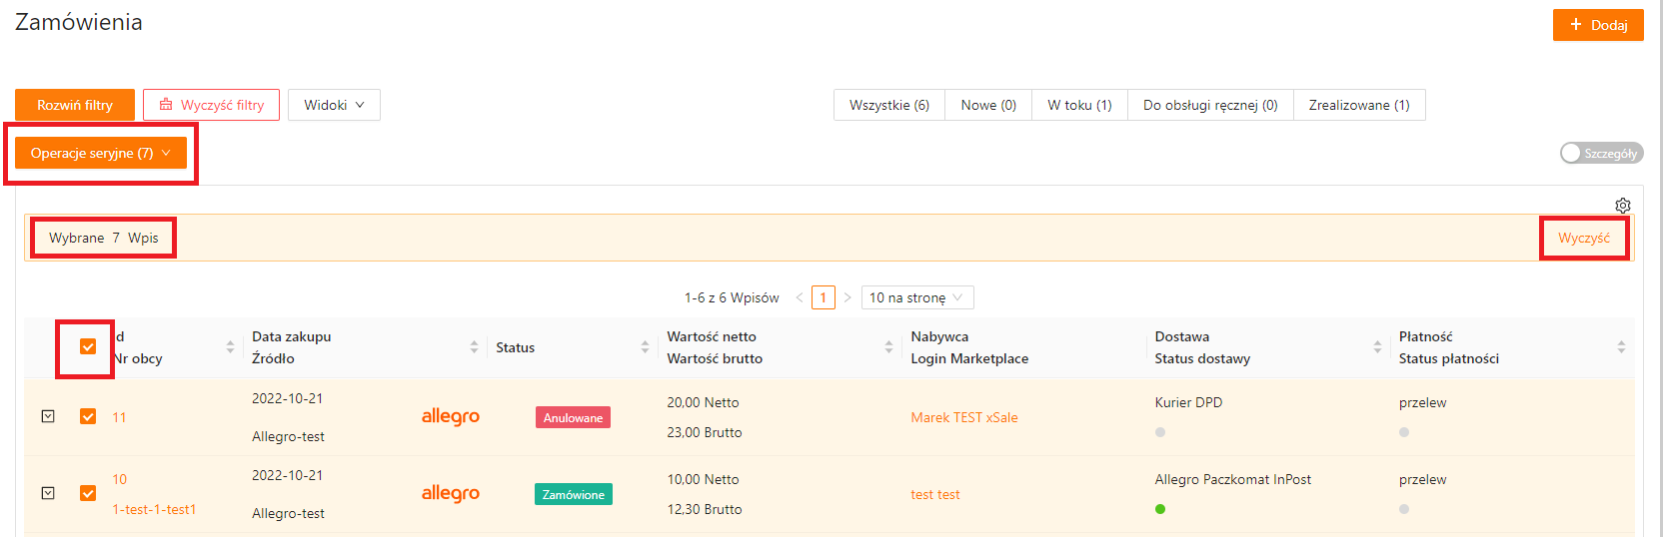Open Operacje seryjne (7) dropdown
The height and width of the screenshot is (541, 1663).
click(101, 153)
